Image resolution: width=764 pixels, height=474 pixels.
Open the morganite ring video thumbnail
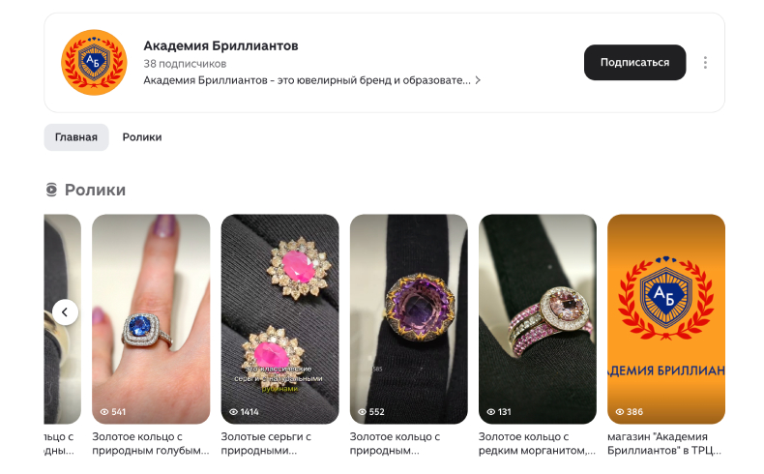click(x=538, y=319)
